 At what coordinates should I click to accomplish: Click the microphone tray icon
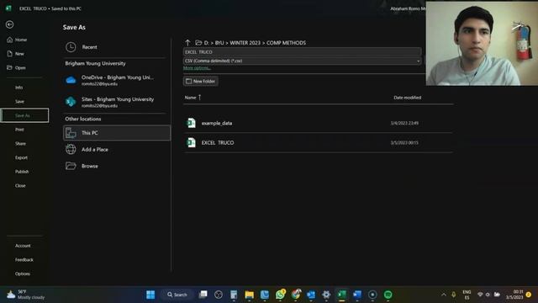click(x=454, y=295)
